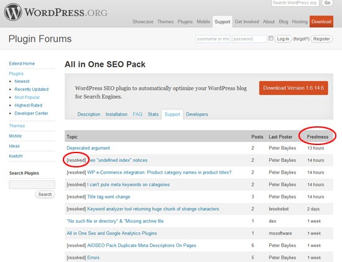Click the Log in button

(x=283, y=39)
